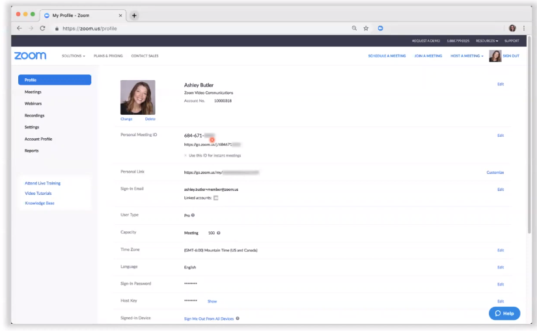Open the zoom magnifier icon in address bar
The height and width of the screenshot is (331, 537).
355,29
